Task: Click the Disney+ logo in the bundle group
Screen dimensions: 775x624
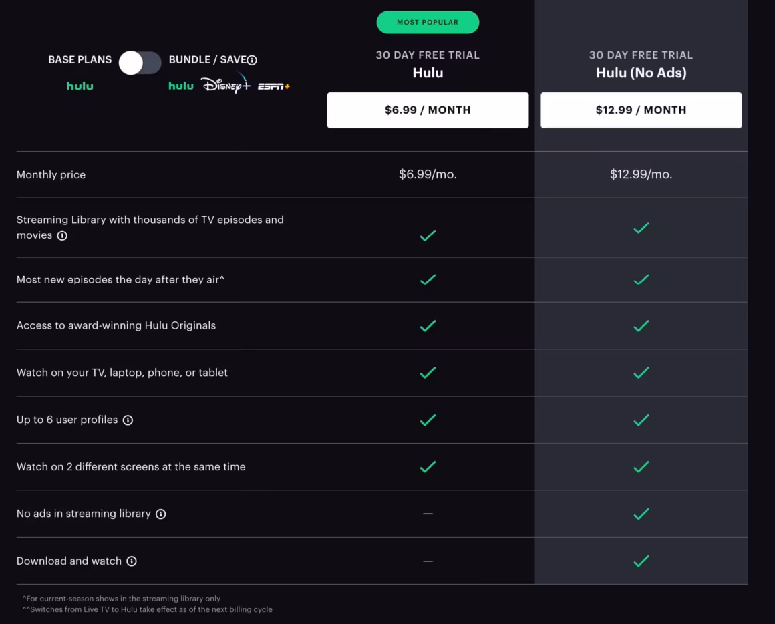Action: pos(225,86)
